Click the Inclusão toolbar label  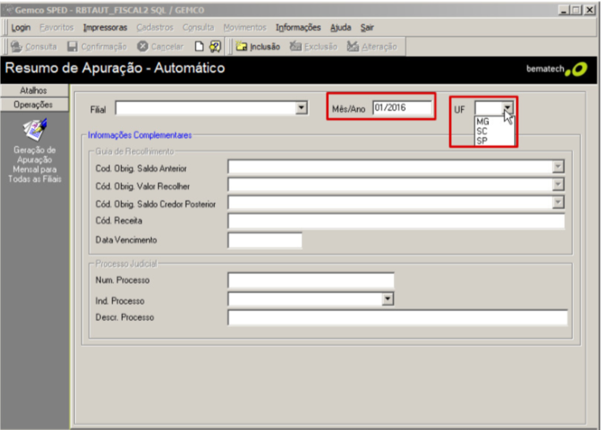(x=265, y=47)
